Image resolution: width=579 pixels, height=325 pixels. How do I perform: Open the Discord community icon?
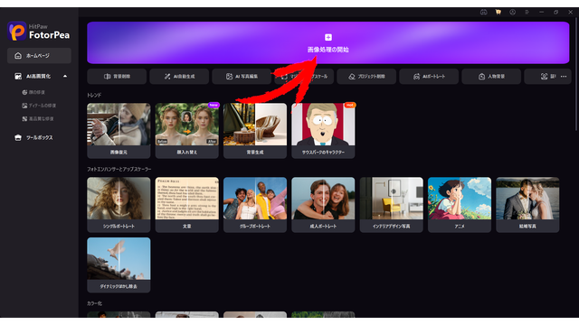[483, 12]
